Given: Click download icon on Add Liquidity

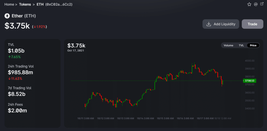Looking at the screenshot, I should pyautogui.click(x=209, y=24).
